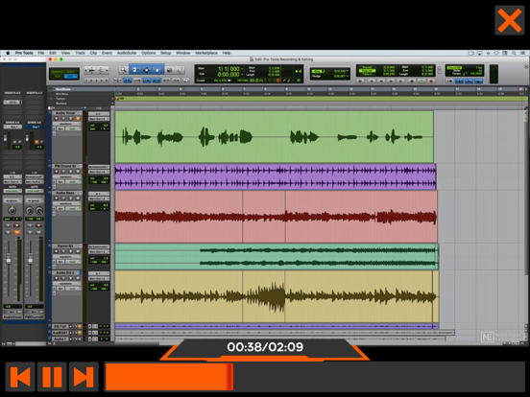Screen dimensions: 530x397
Task: Record-enable the Audio Vocal track
Action: point(56,119)
